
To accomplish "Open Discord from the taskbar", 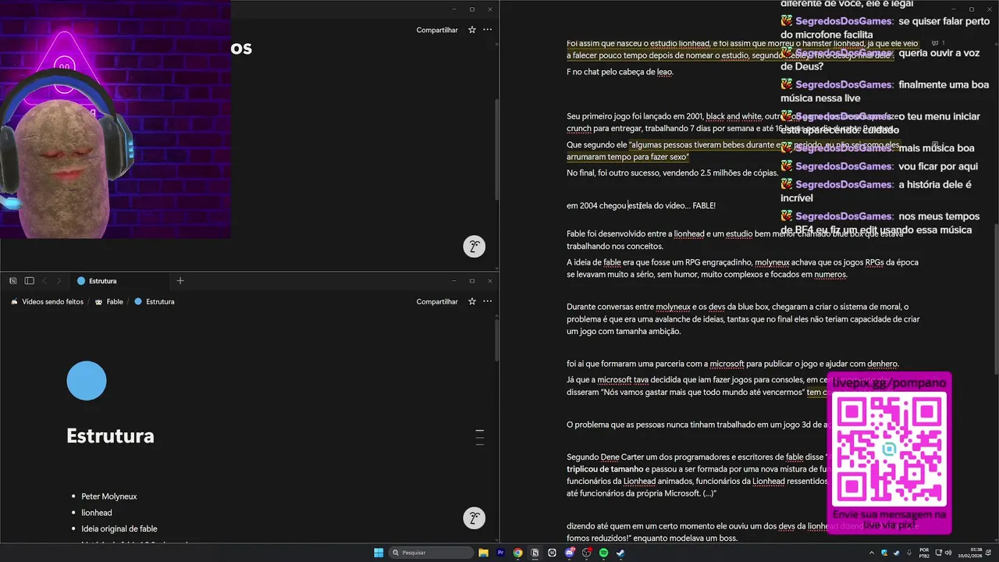I will (569, 553).
